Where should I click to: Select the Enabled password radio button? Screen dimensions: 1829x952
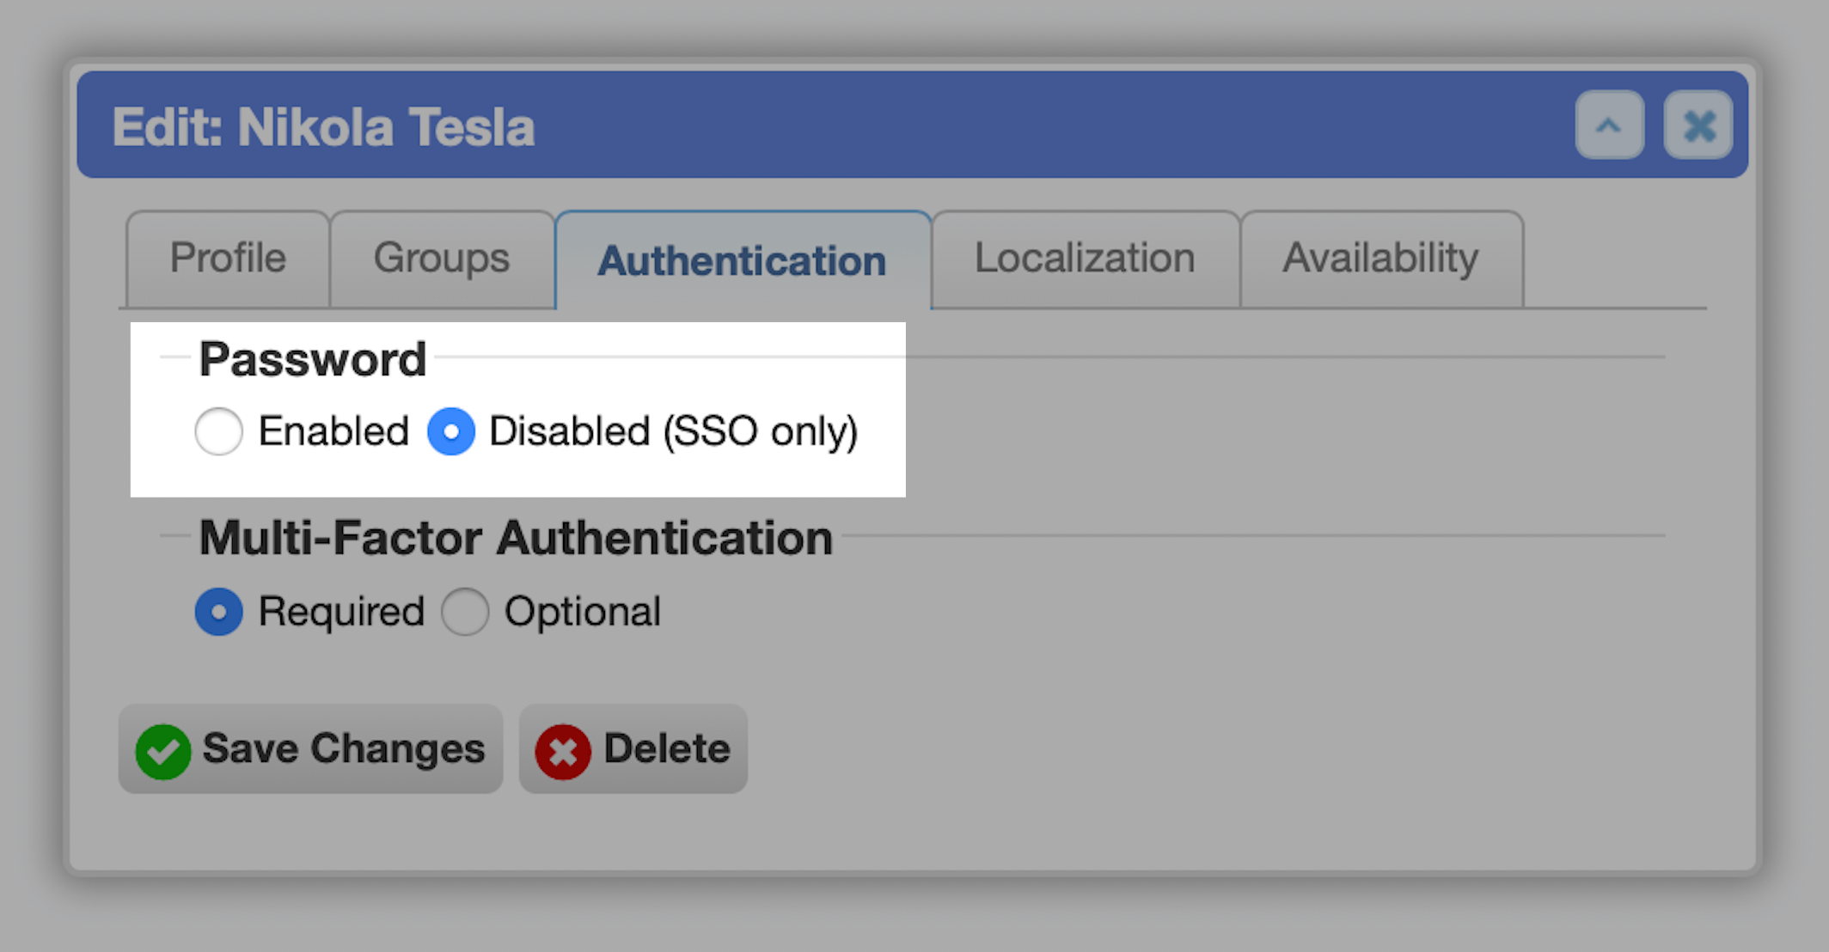(218, 431)
